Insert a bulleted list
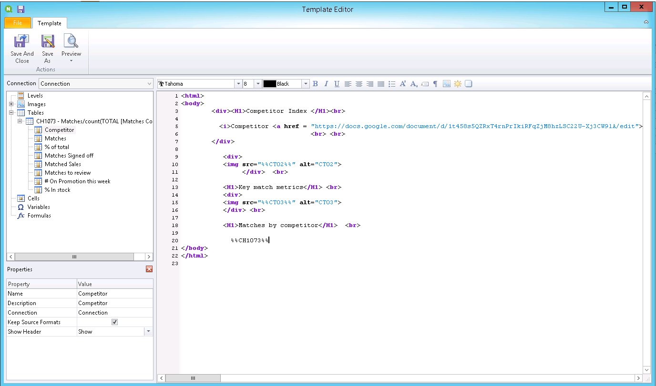The image size is (656, 386). click(x=392, y=84)
